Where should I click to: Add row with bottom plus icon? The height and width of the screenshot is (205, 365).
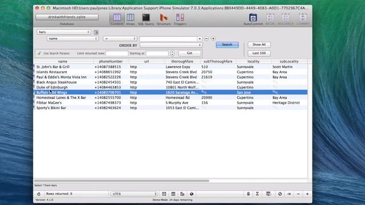307,194
